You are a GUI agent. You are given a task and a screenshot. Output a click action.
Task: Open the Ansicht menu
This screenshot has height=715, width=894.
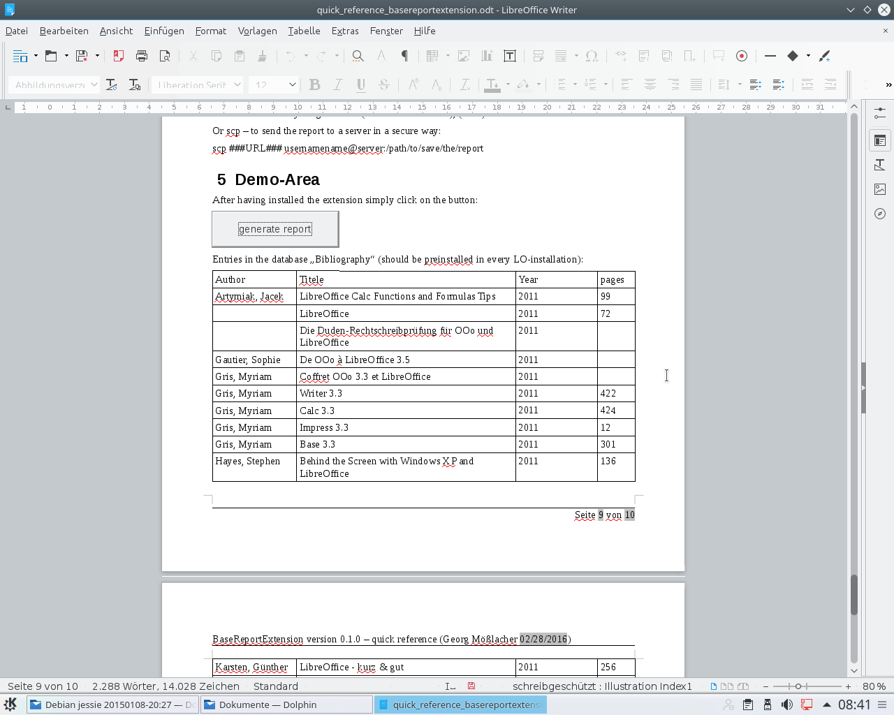[116, 31]
